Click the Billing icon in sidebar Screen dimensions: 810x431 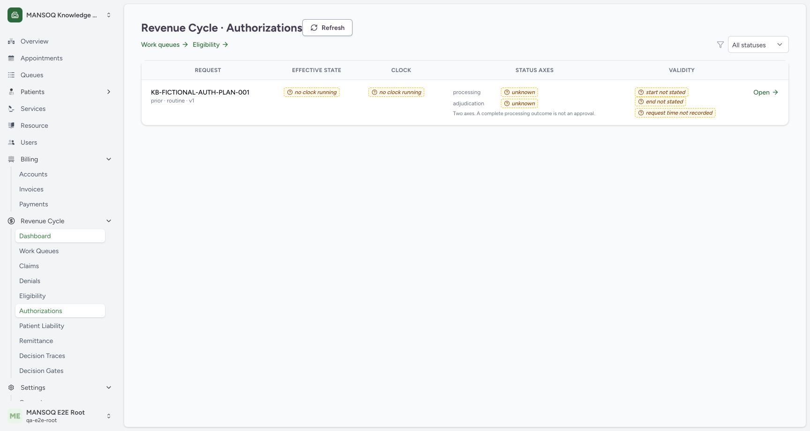click(11, 159)
